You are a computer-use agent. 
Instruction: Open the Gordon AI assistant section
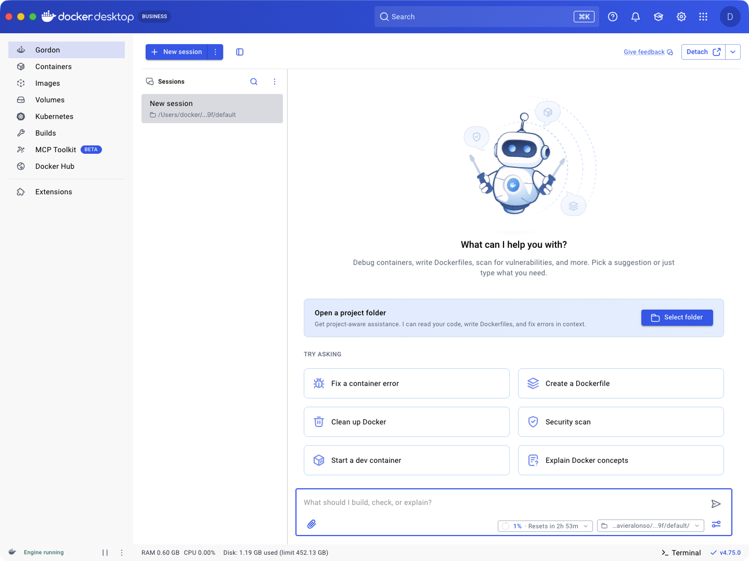67,50
